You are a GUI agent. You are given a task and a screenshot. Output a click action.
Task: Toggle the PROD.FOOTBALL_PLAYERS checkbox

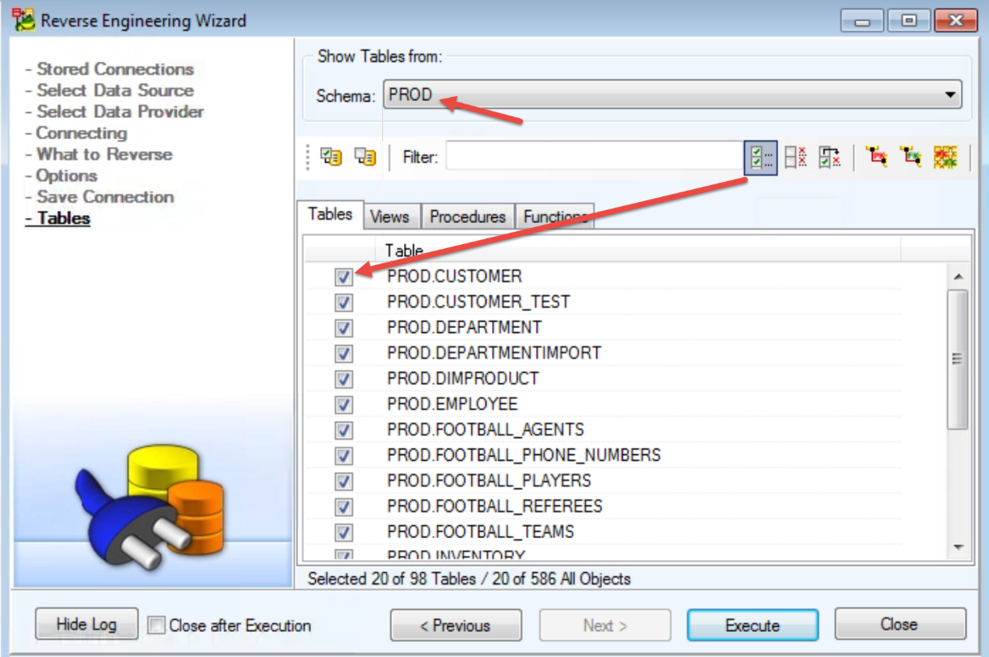(x=344, y=481)
